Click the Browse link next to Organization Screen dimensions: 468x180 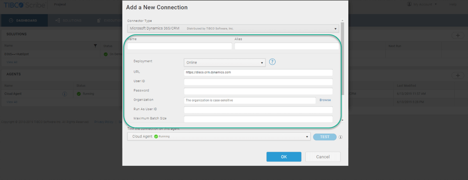pos(325,100)
